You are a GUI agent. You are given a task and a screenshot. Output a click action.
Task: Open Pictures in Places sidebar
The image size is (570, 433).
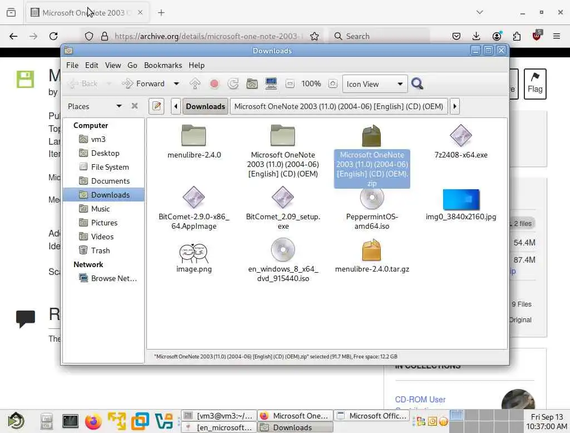[x=104, y=223]
